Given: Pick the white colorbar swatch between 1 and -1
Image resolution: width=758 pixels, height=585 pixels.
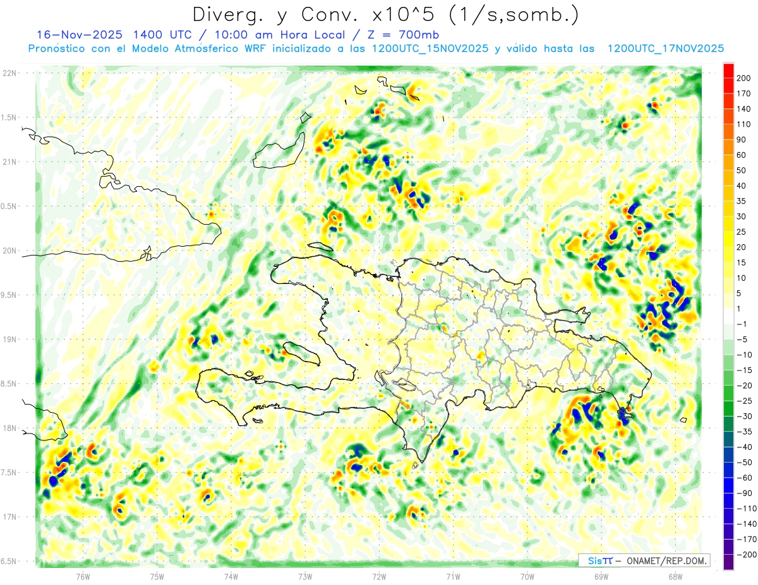Looking at the screenshot, I should click(x=728, y=317).
